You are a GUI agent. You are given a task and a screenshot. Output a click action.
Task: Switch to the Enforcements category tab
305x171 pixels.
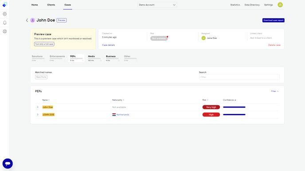57,58
